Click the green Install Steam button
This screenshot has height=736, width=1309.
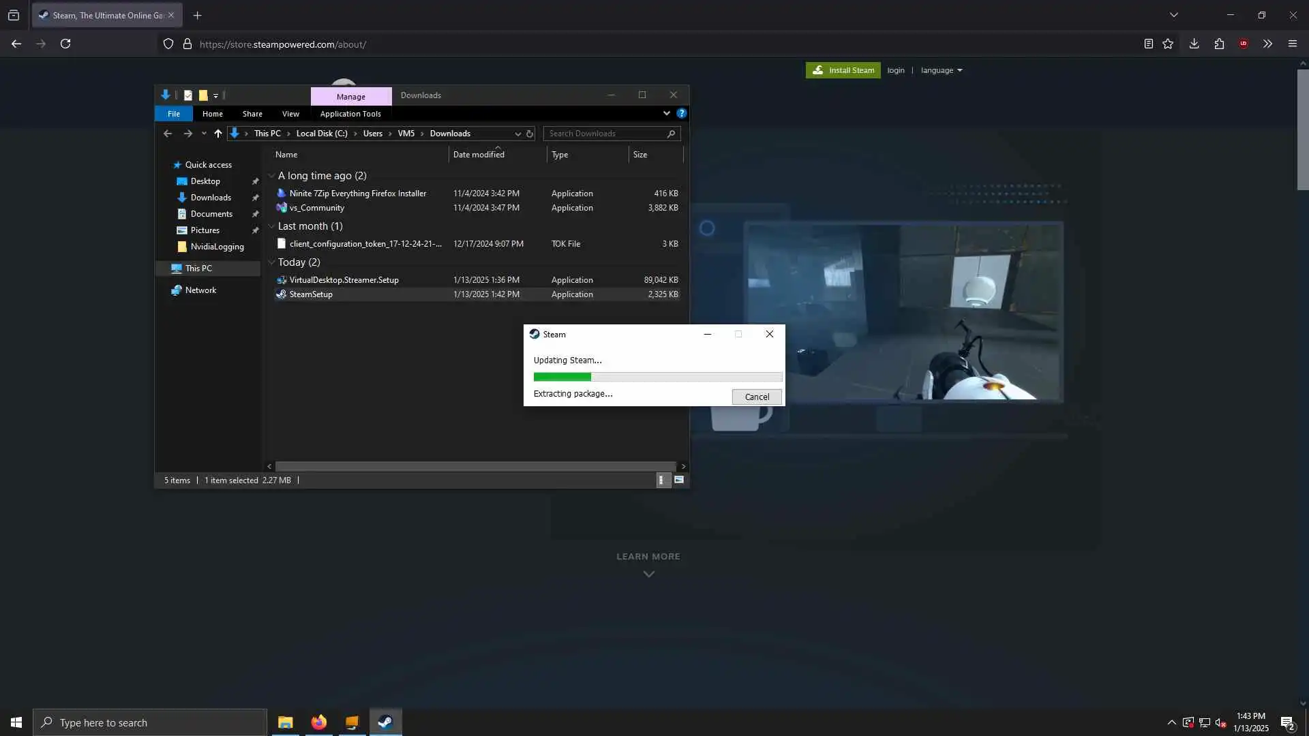[843, 70]
